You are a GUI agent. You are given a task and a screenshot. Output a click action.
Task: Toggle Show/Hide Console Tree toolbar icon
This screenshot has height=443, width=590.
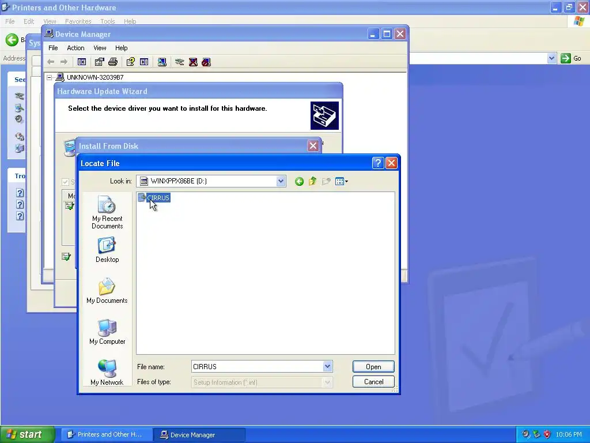pos(82,62)
